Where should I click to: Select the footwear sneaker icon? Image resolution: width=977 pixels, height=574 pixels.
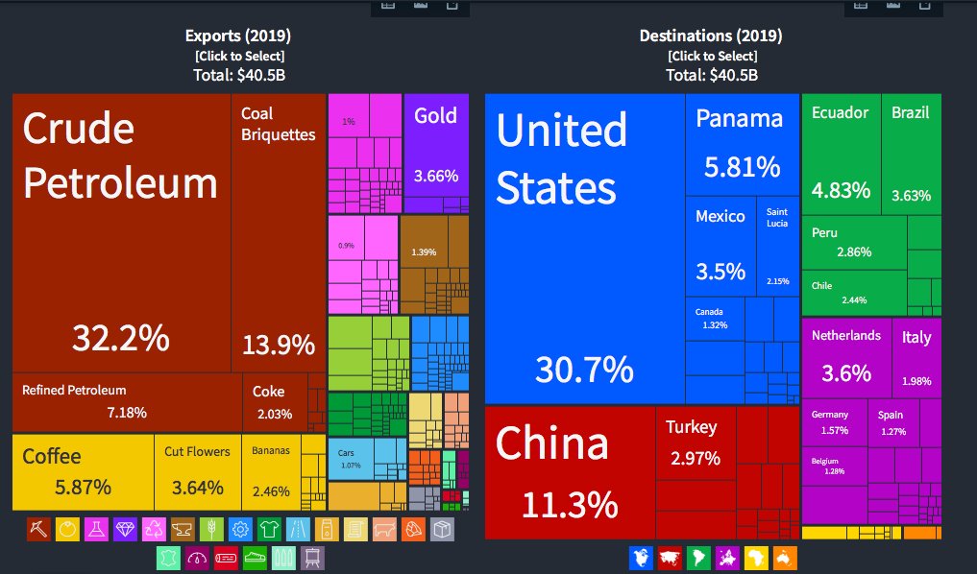(255, 558)
